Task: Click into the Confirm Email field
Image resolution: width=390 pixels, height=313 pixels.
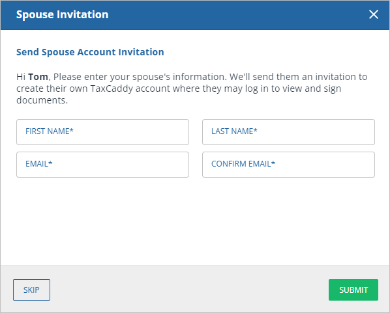Action: pyautogui.click(x=288, y=165)
